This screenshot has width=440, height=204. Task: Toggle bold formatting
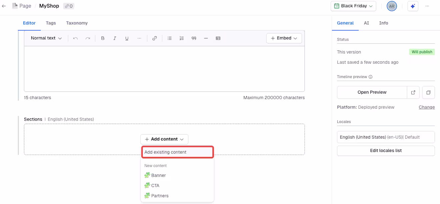(103, 38)
